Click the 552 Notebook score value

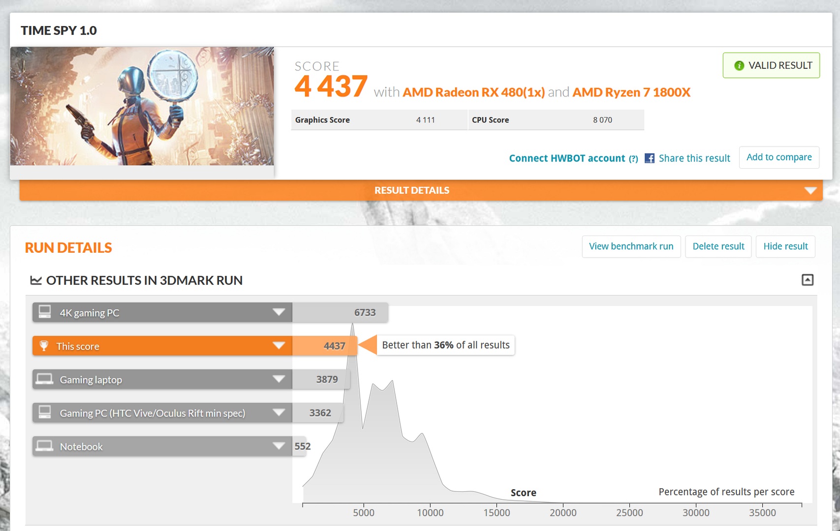point(302,446)
